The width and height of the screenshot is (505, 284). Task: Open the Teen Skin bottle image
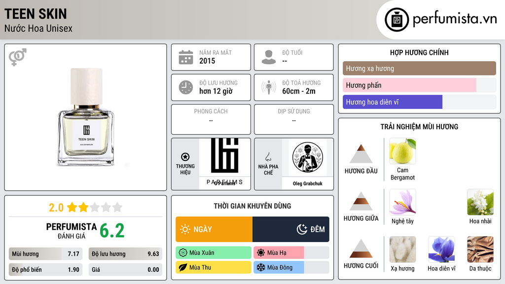pyautogui.click(x=86, y=117)
